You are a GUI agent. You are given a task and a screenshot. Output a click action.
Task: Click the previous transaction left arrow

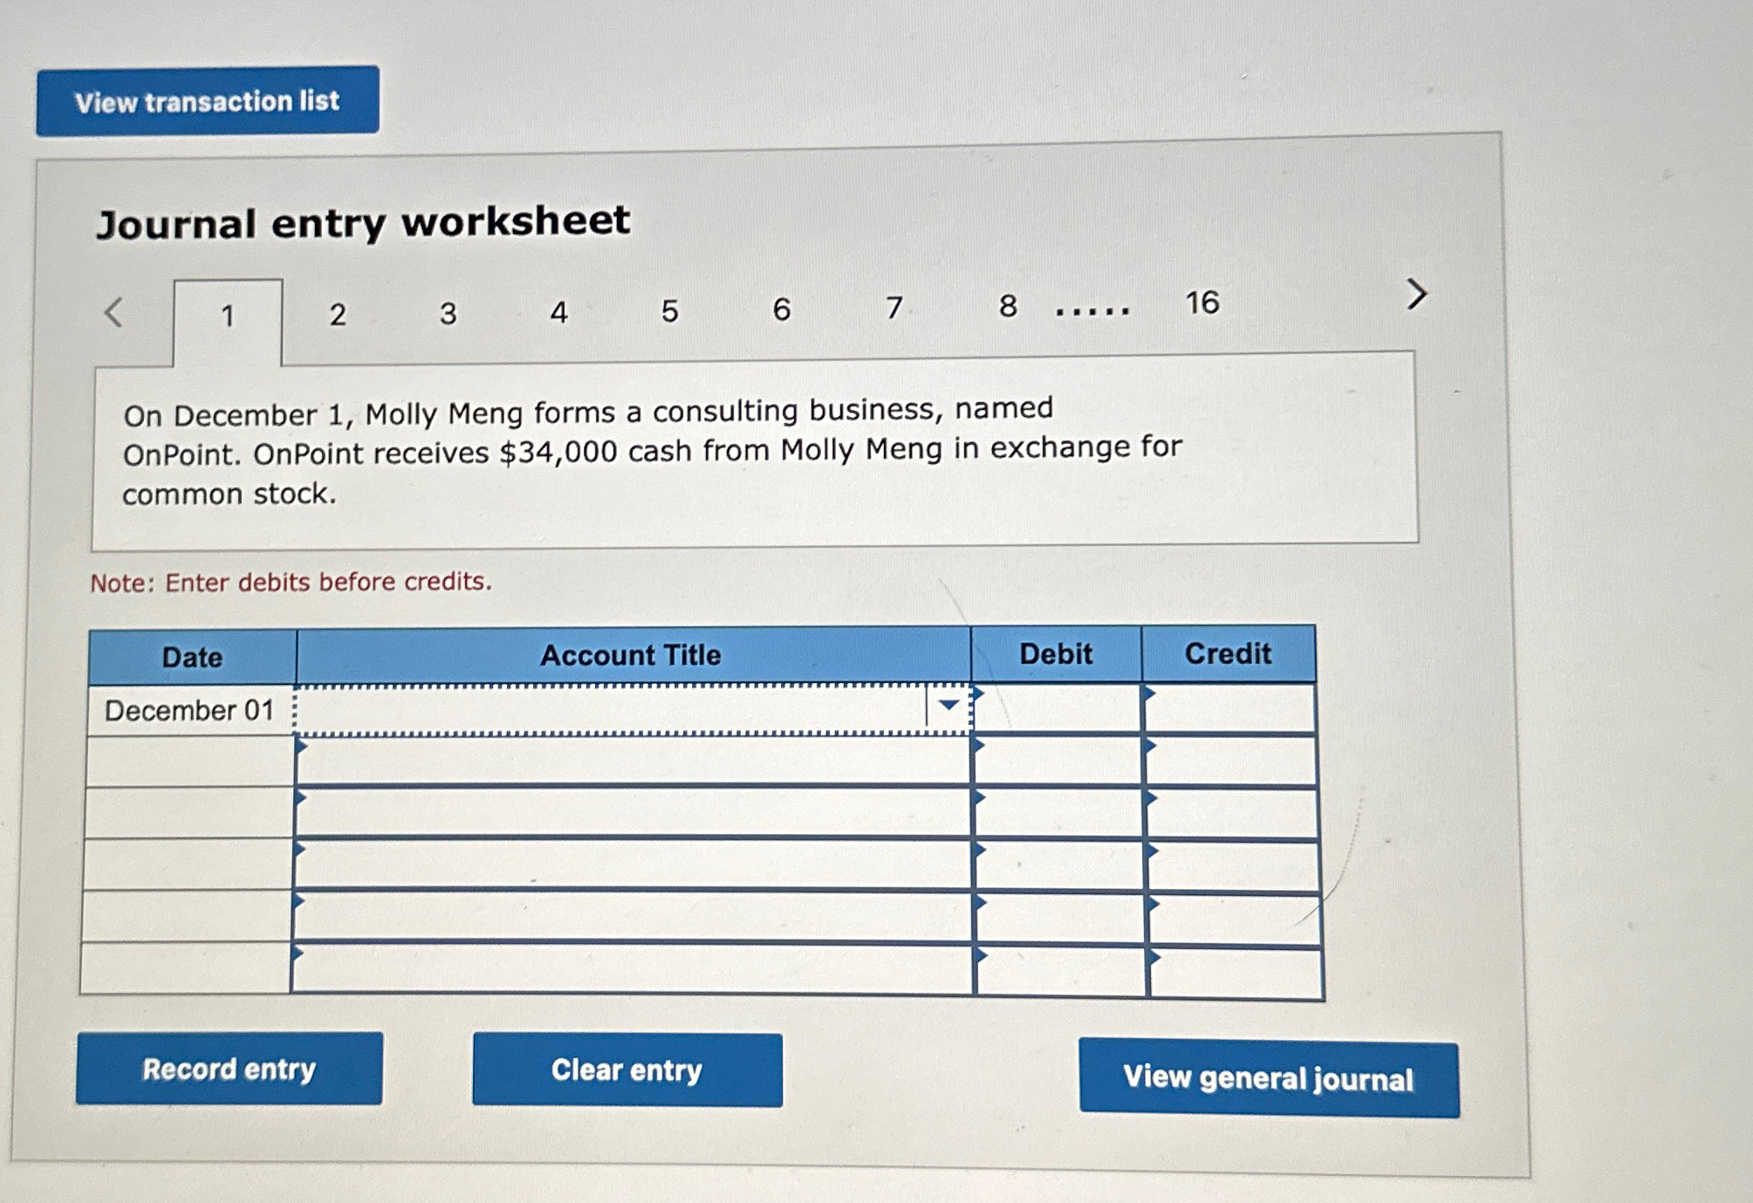(x=114, y=311)
